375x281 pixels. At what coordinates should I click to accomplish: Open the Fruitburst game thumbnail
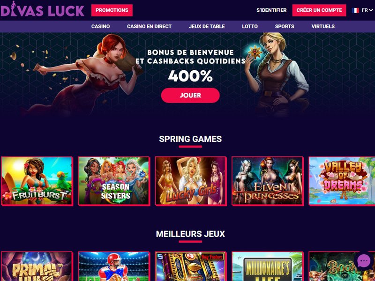37,181
